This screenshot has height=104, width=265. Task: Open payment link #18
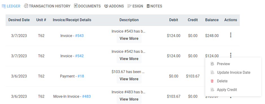point(81,76)
